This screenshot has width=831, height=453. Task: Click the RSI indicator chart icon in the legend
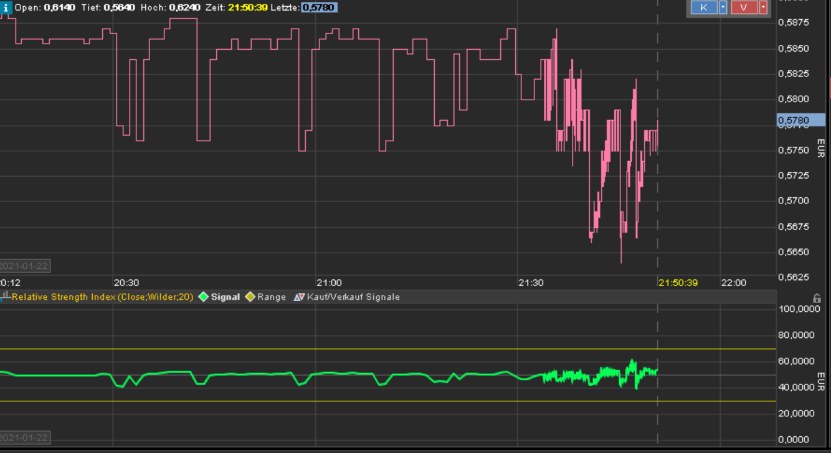click(4, 297)
